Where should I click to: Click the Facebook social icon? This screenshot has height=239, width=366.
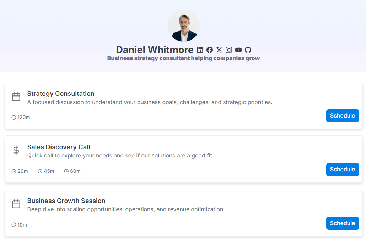point(210,50)
